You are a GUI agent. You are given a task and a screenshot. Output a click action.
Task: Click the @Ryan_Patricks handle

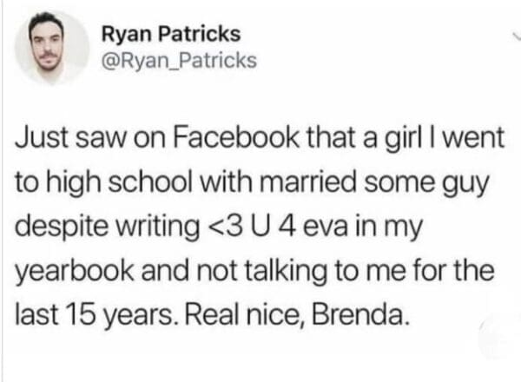tap(179, 61)
